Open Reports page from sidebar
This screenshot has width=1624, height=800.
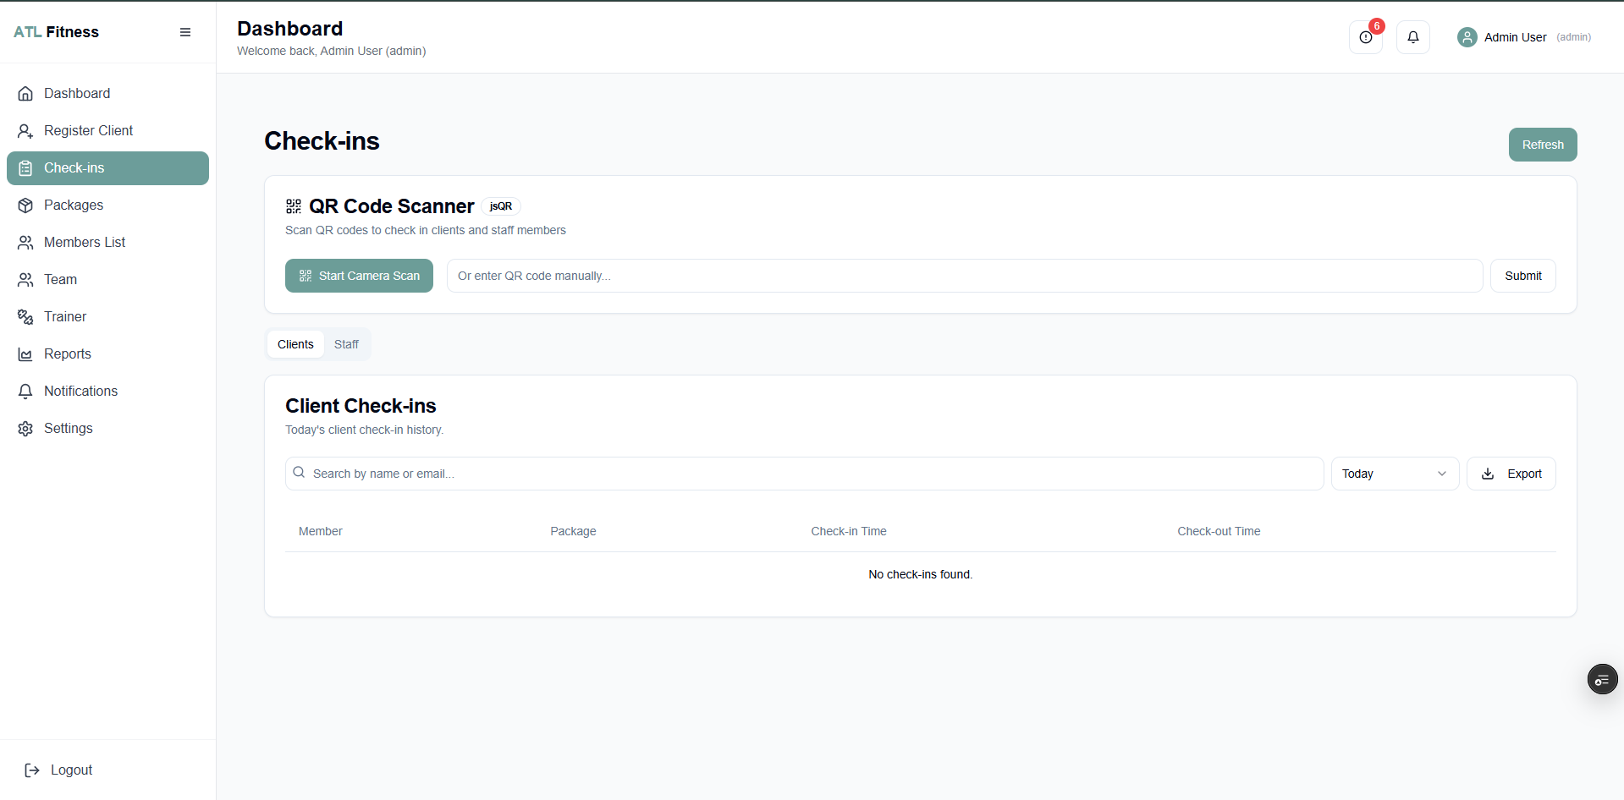pos(107,354)
